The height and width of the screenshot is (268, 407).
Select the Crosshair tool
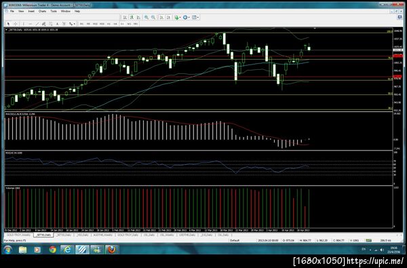tap(16, 24)
